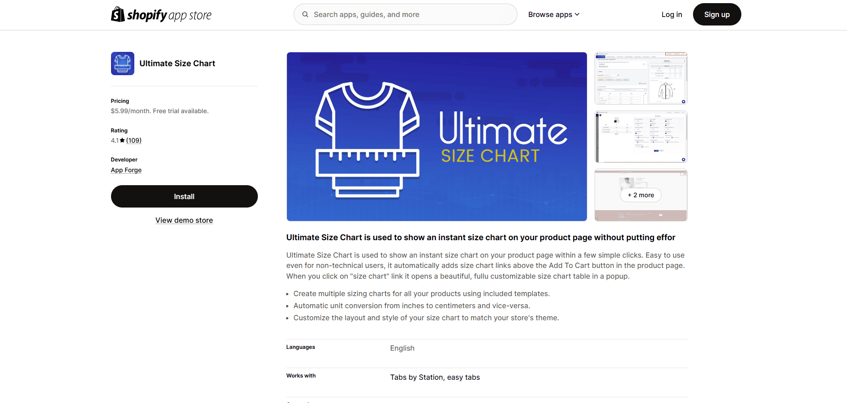Click the Shopify bag logo icon

(x=118, y=14)
